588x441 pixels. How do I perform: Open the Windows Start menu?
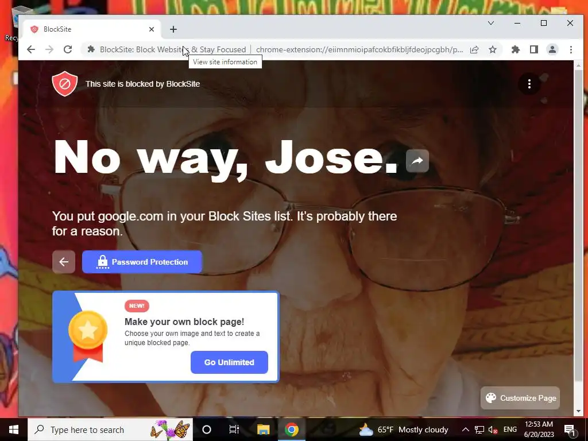14,430
